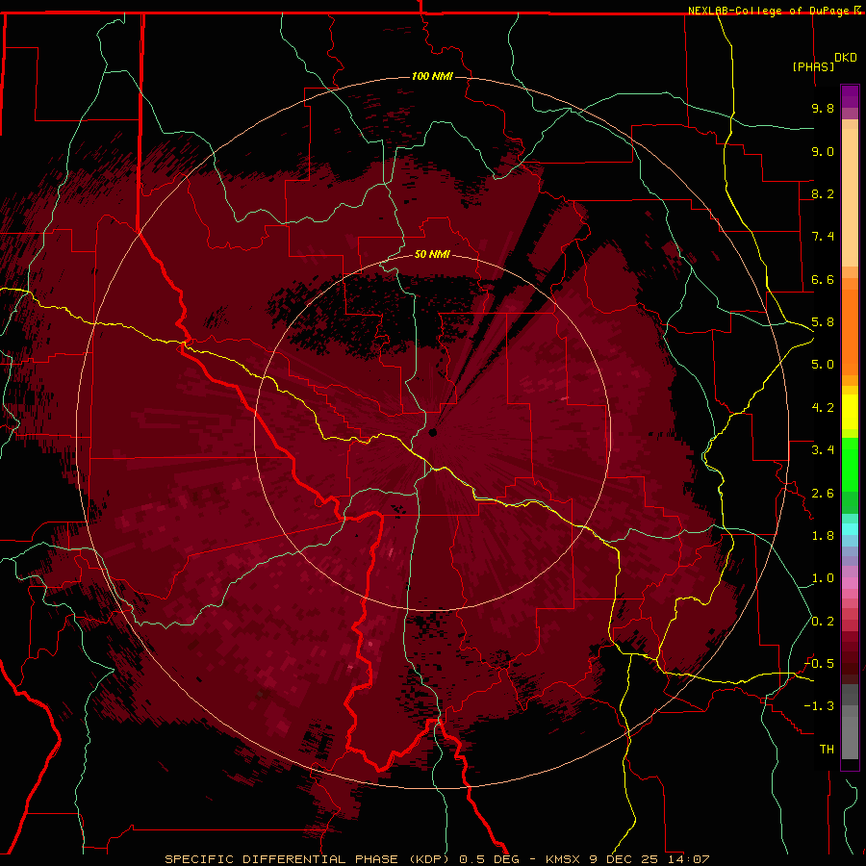
Task: Select the bright green band of the color scale
Action: 850,465
